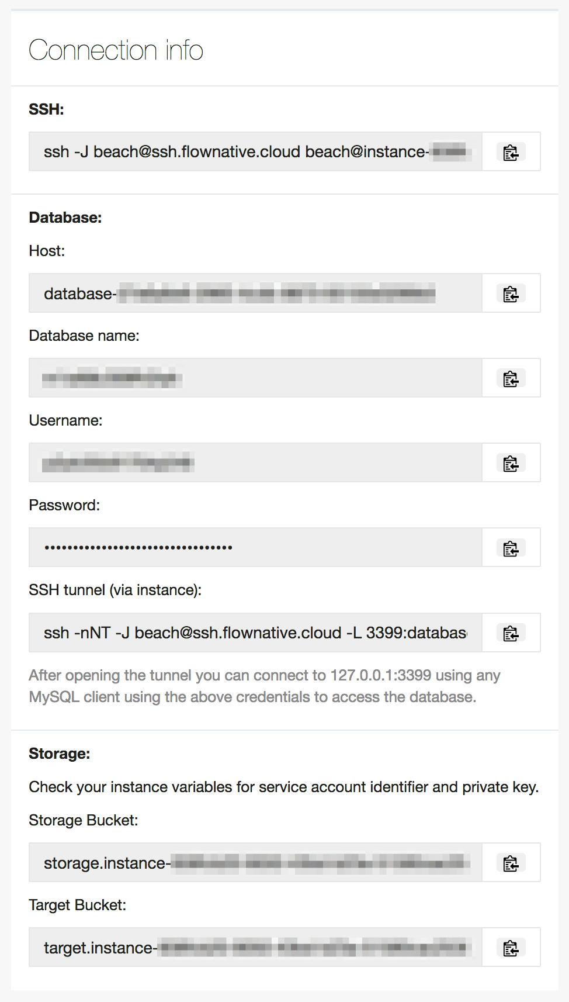Click the Storage section label
Viewport: 569px width, 1002px height.
tap(59, 754)
